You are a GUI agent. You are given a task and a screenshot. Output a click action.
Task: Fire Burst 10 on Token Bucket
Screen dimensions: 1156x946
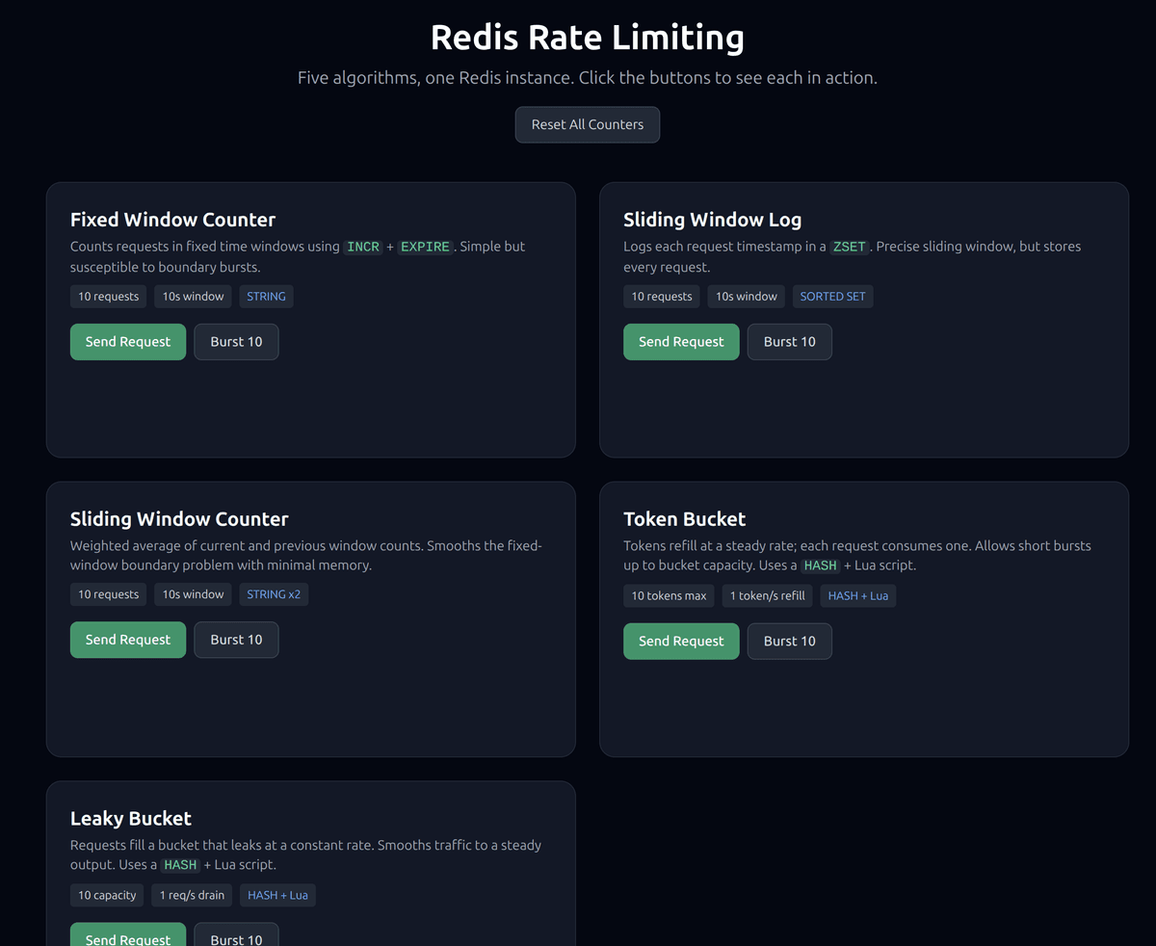point(789,641)
